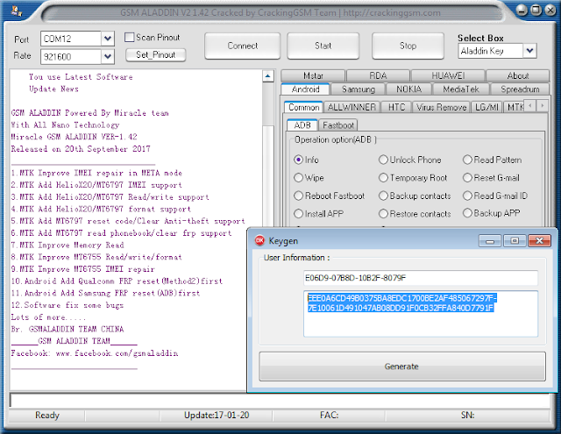This screenshot has width=561, height=434.
Task: Click the 'FAC:' status bar entry
Action: click(329, 415)
